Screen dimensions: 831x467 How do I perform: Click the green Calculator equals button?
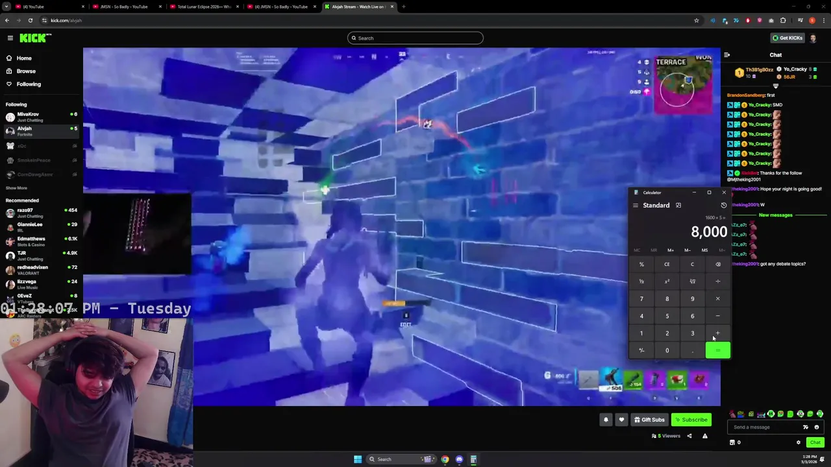[x=717, y=350]
